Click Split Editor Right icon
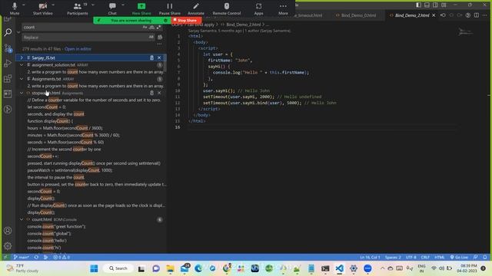The image size is (492, 276). click(x=477, y=15)
